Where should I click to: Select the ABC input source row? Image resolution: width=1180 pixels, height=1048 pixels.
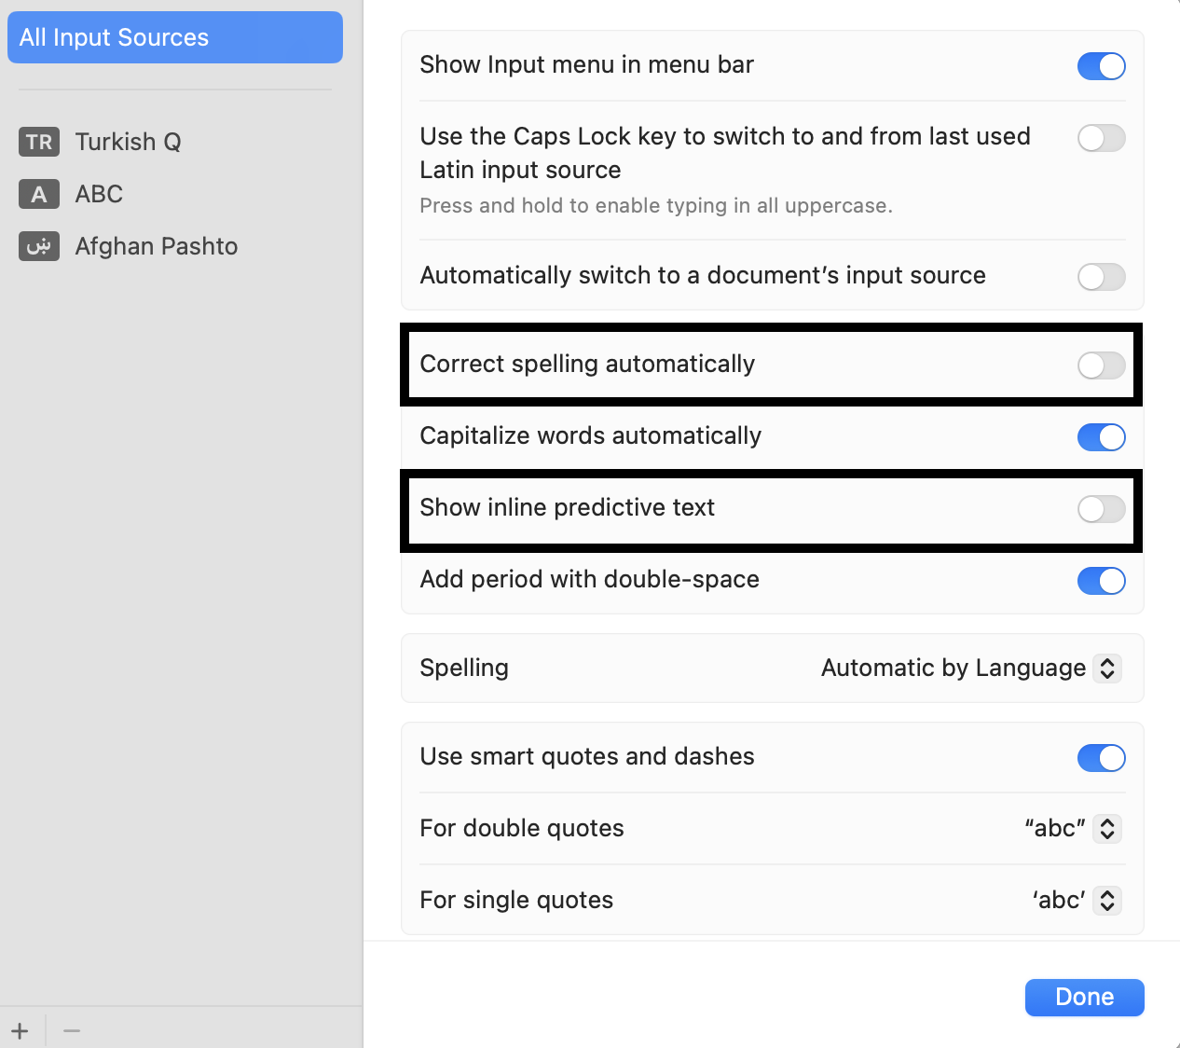pos(175,194)
